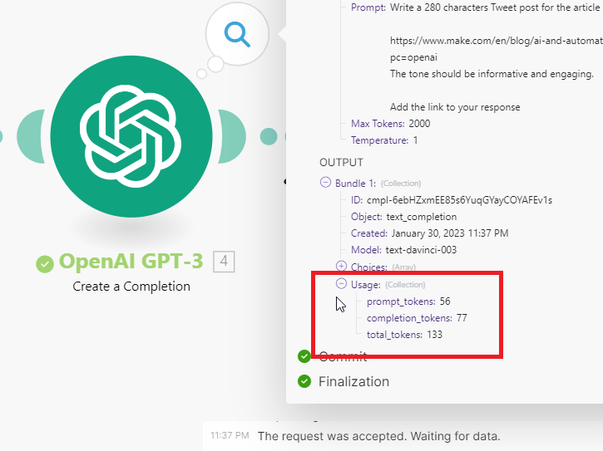
Task: Collapse the Usage collection
Action: tap(341, 283)
